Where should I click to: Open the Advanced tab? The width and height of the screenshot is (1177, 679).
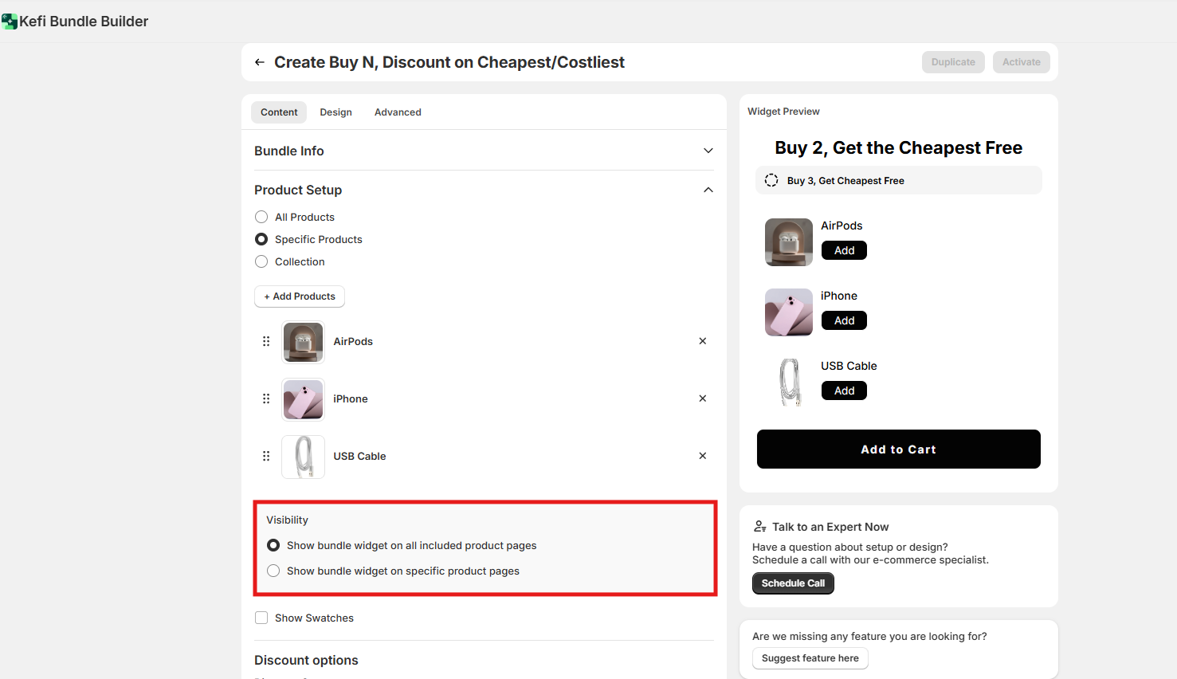[398, 112]
